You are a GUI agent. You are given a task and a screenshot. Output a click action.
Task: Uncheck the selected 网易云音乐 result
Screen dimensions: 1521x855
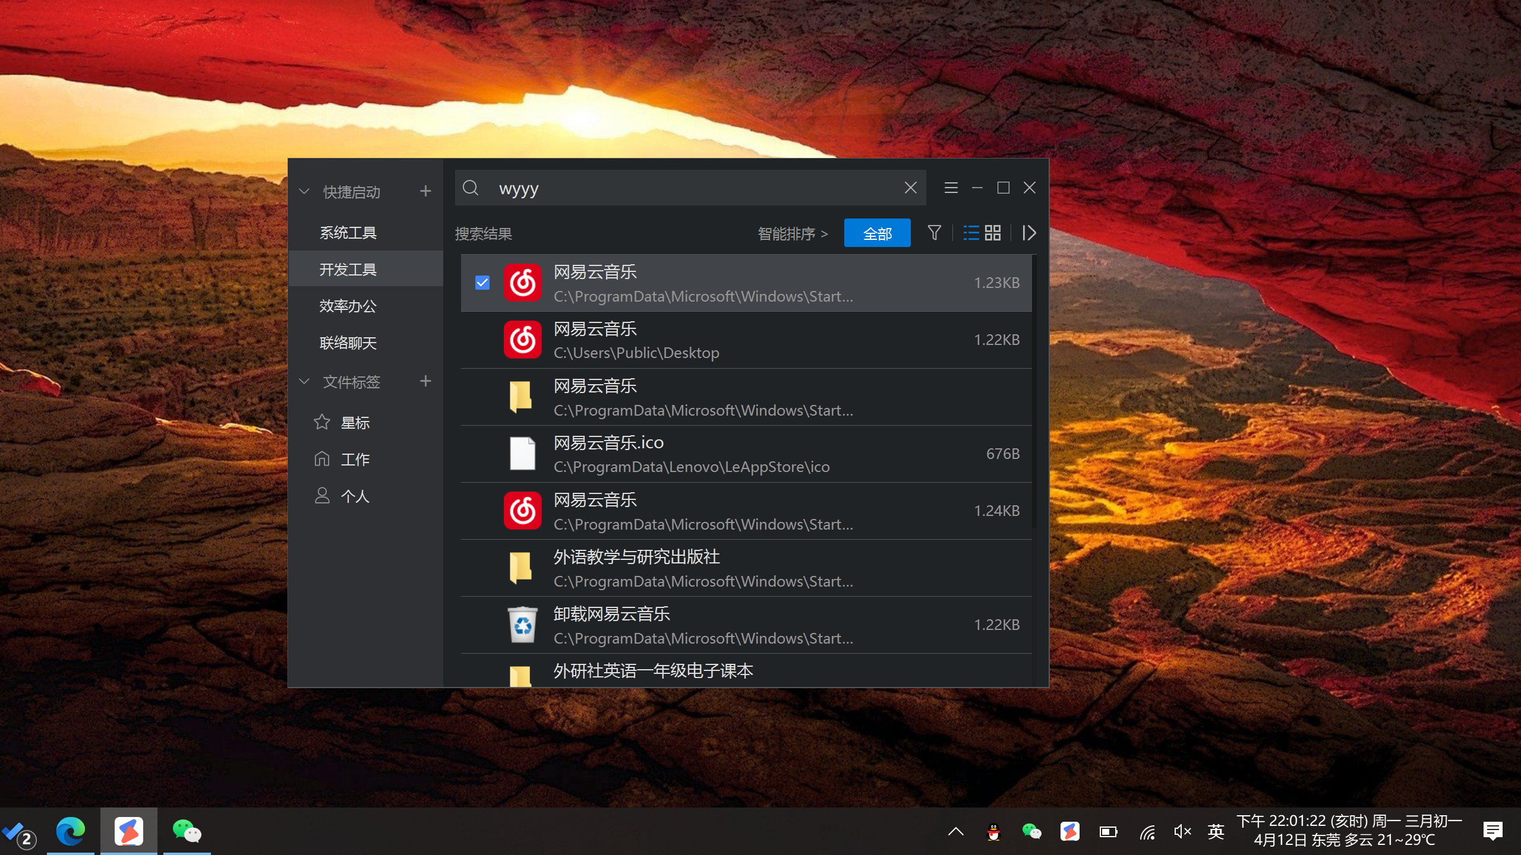(482, 283)
